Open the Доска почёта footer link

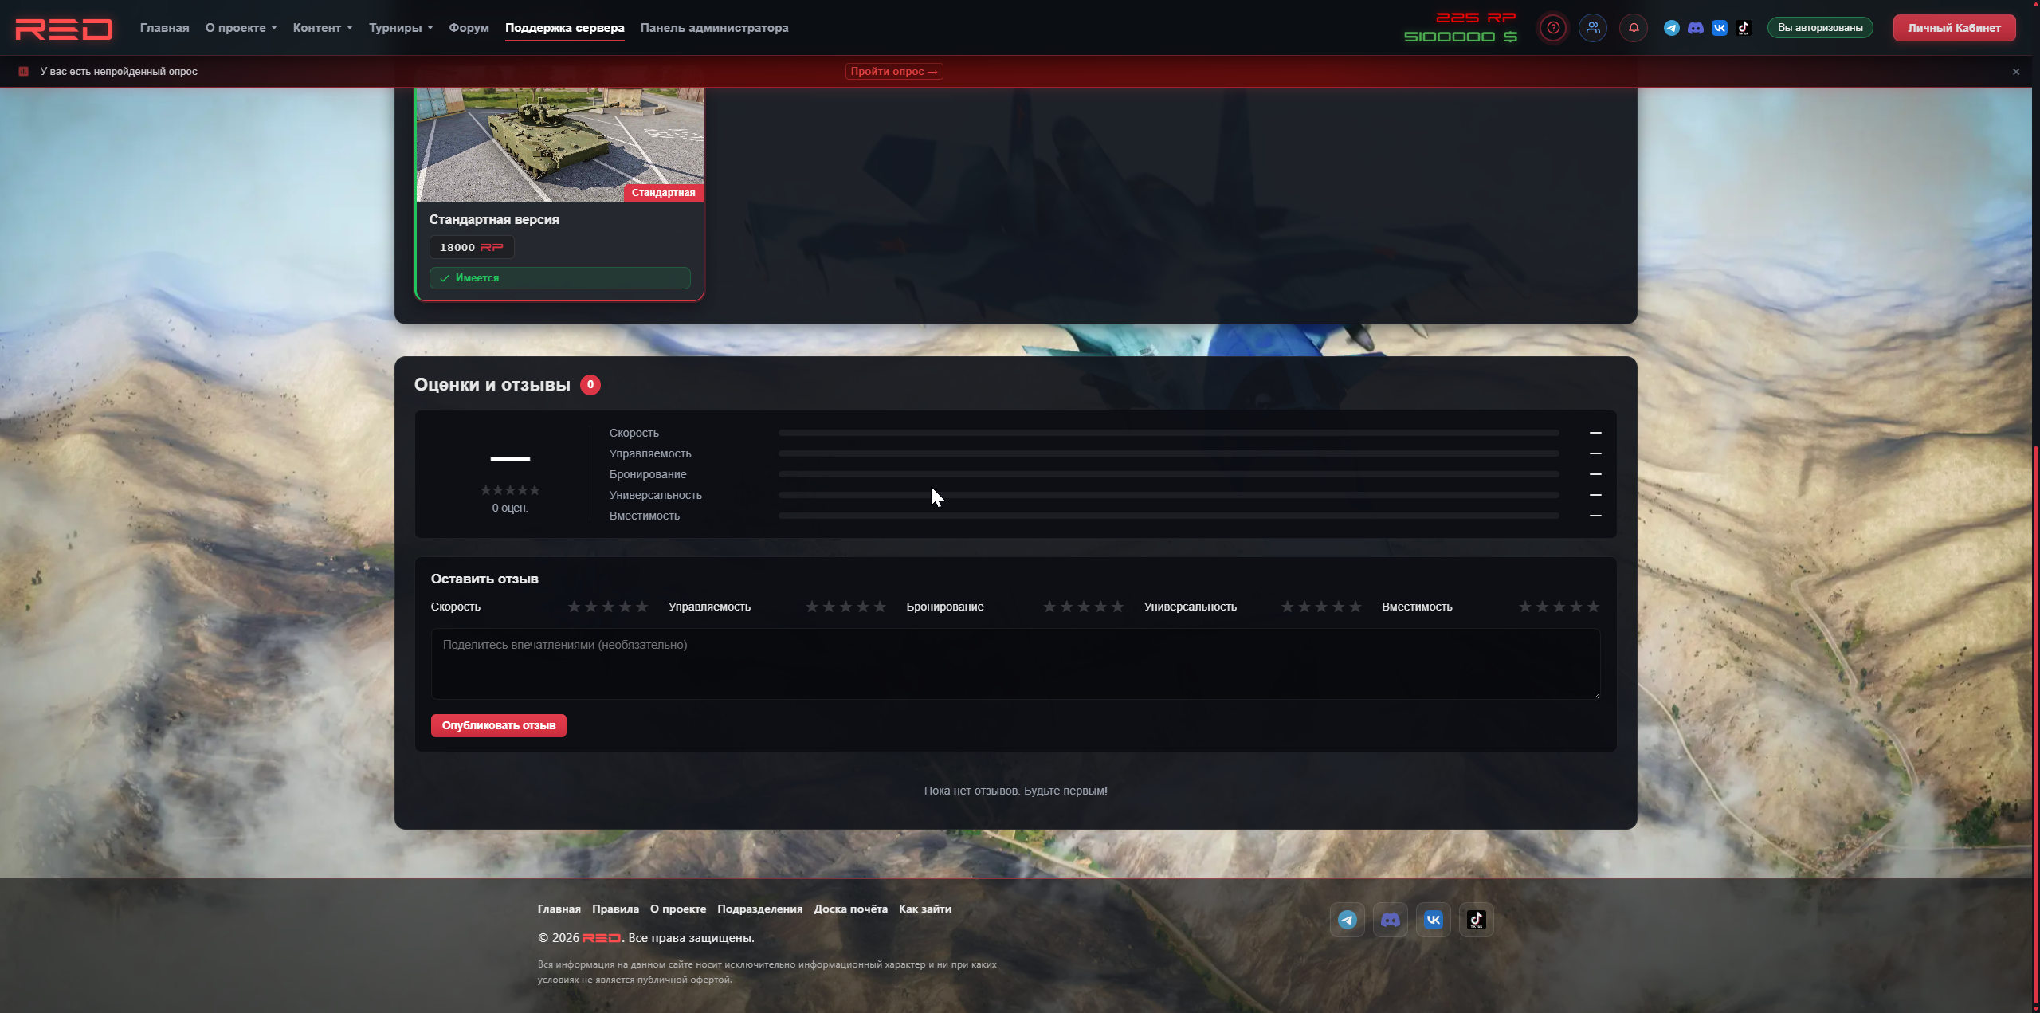[851, 909]
